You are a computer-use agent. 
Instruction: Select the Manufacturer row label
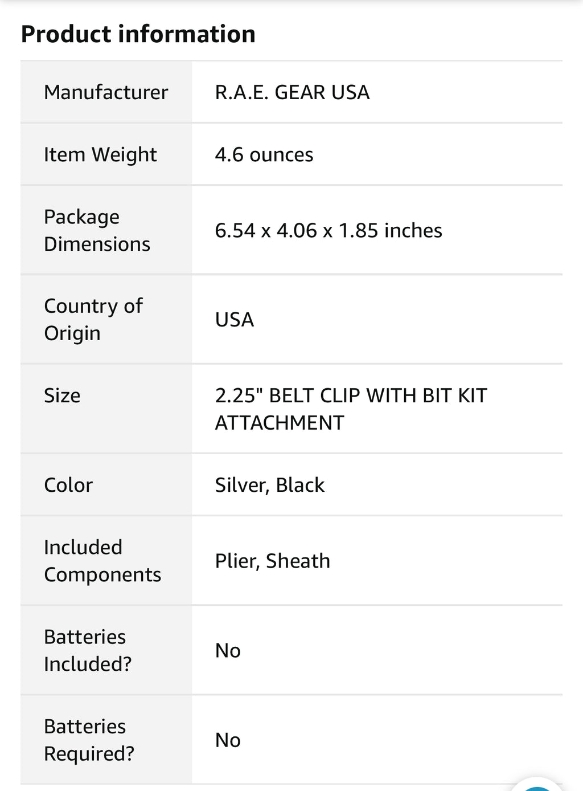[106, 92]
